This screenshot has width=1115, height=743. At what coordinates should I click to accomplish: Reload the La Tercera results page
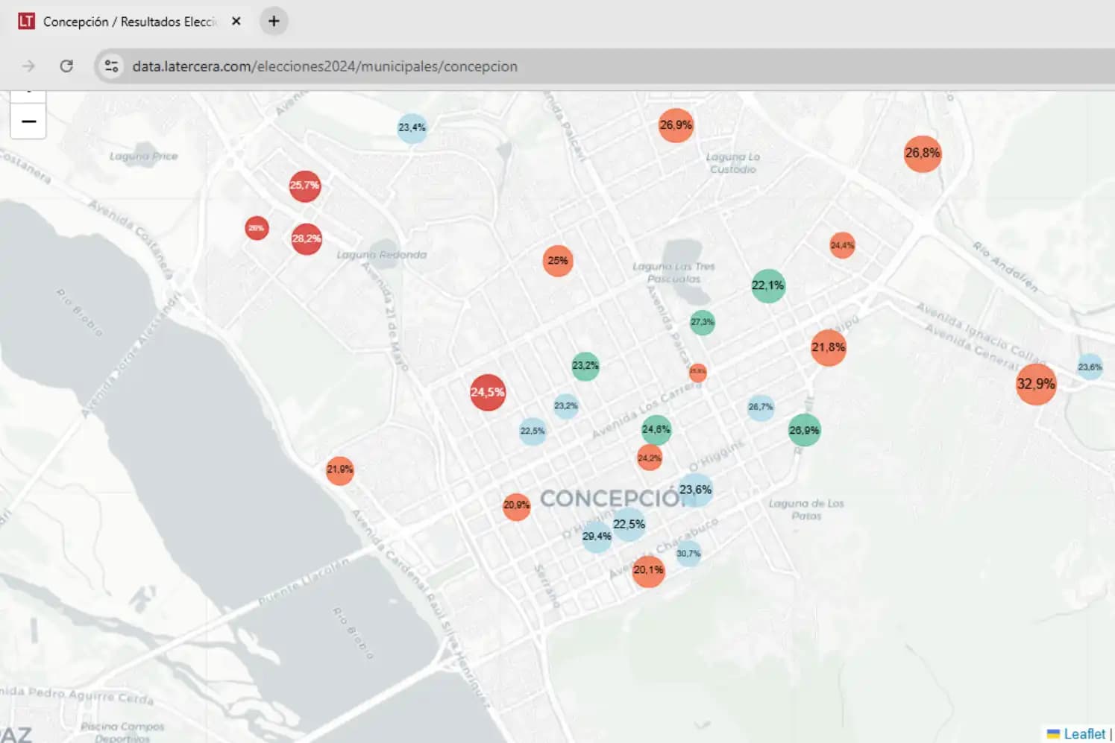tap(66, 66)
